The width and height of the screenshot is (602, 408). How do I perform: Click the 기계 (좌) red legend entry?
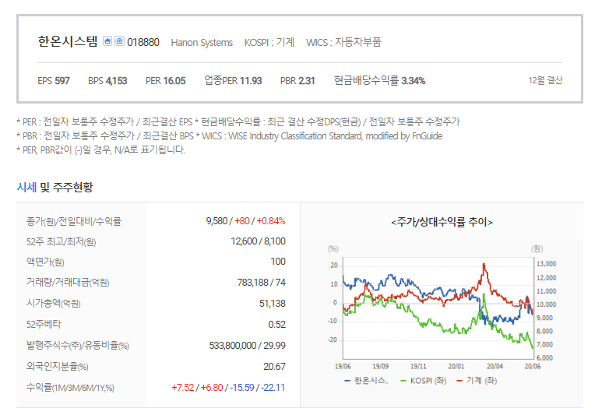click(477, 381)
